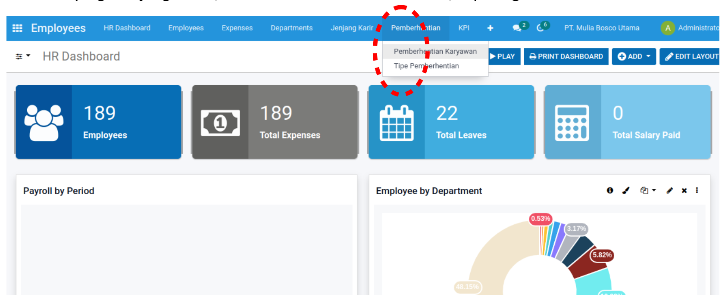Screen dimensions: 725x297
Task: Expand the ADD dropdown button
Action: coord(634,56)
